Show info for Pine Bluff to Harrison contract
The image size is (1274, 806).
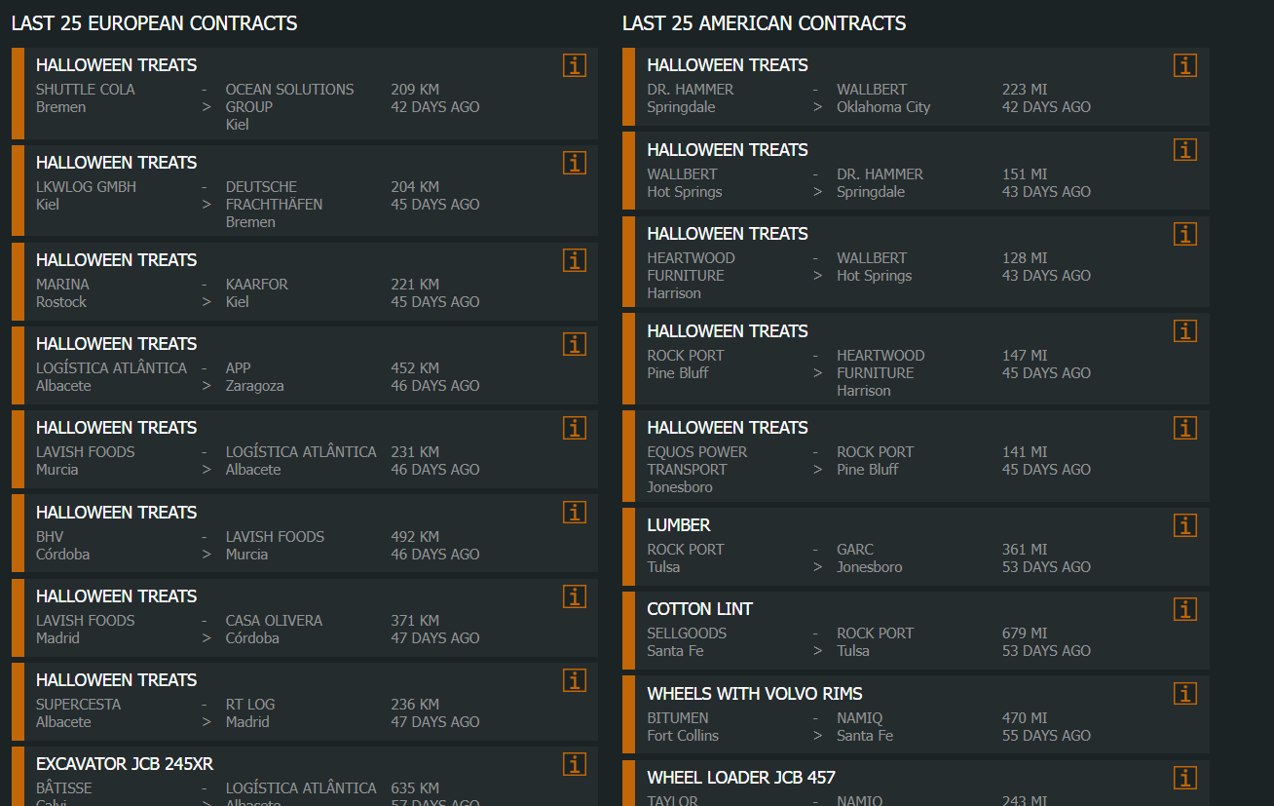pos(1185,331)
